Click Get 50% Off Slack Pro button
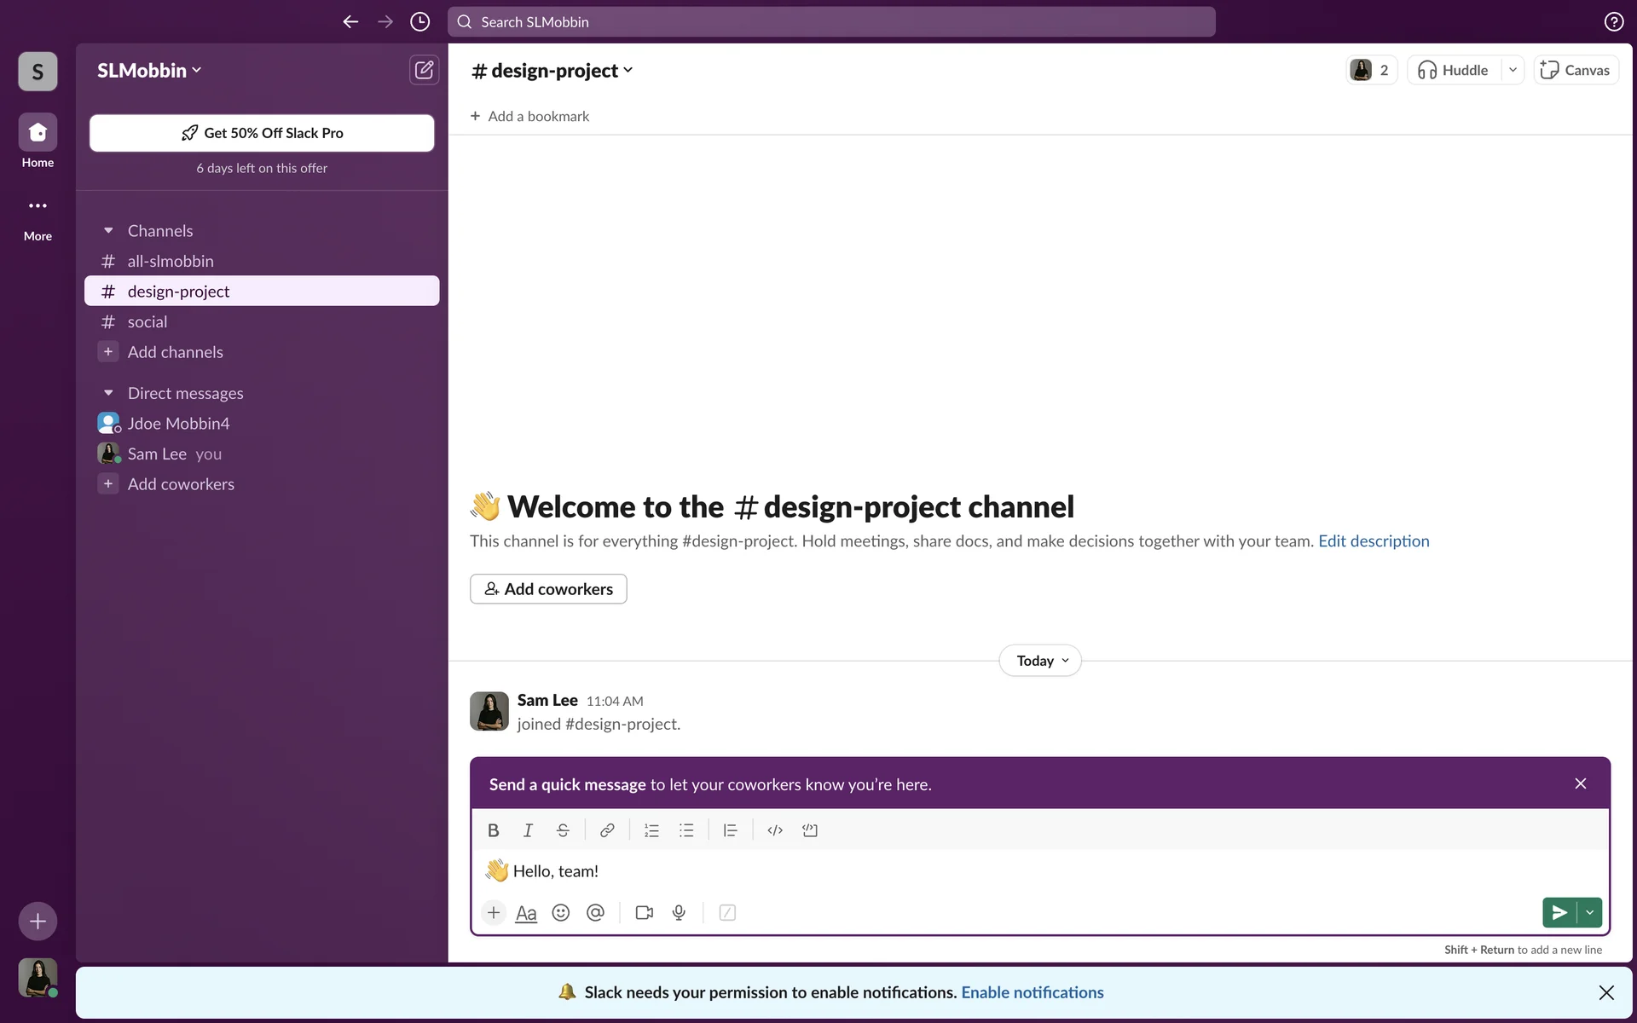The width and height of the screenshot is (1637, 1023). pyautogui.click(x=262, y=133)
